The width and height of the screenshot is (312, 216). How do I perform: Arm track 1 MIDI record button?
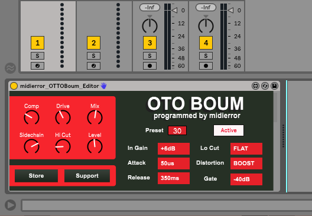click(37, 66)
